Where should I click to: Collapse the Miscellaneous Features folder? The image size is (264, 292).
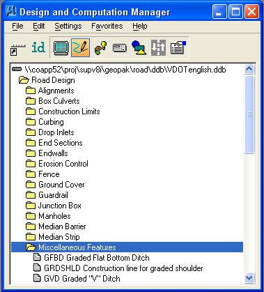[31, 247]
